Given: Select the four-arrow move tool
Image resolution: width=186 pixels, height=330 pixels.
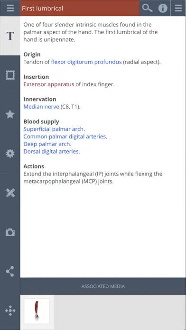Looking at the screenshot, I should pos(10,311).
